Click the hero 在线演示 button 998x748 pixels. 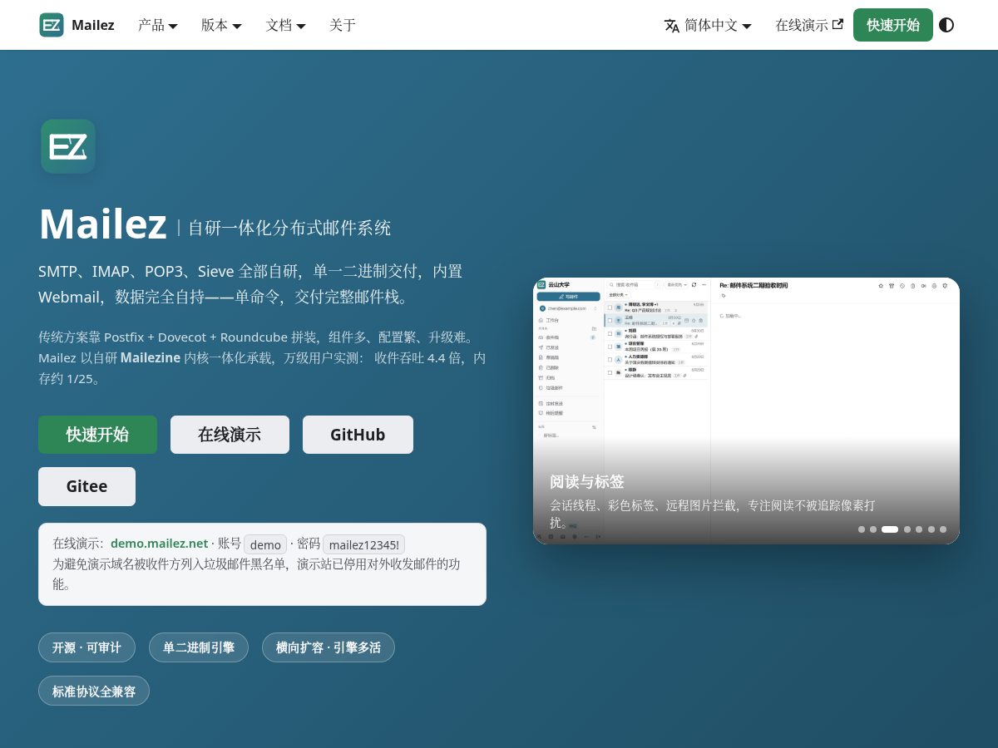tap(230, 435)
